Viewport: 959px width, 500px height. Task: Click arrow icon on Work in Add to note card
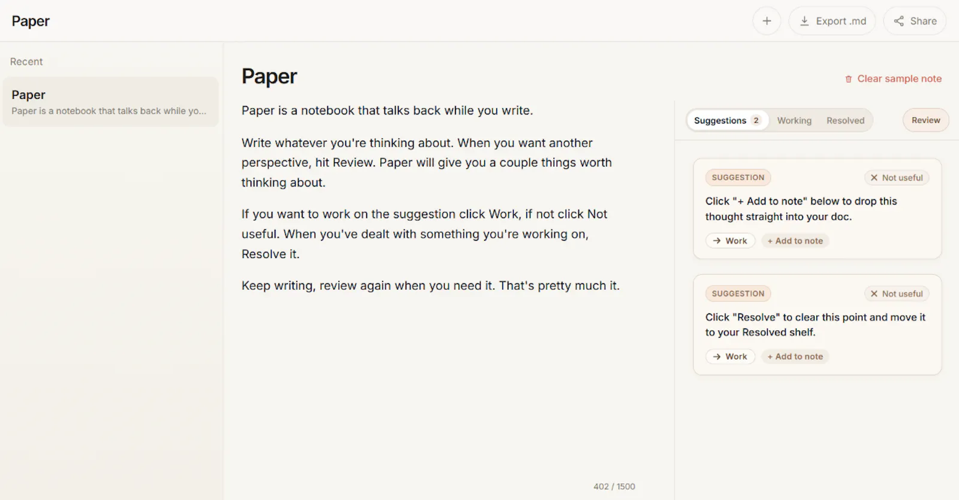pyautogui.click(x=717, y=241)
